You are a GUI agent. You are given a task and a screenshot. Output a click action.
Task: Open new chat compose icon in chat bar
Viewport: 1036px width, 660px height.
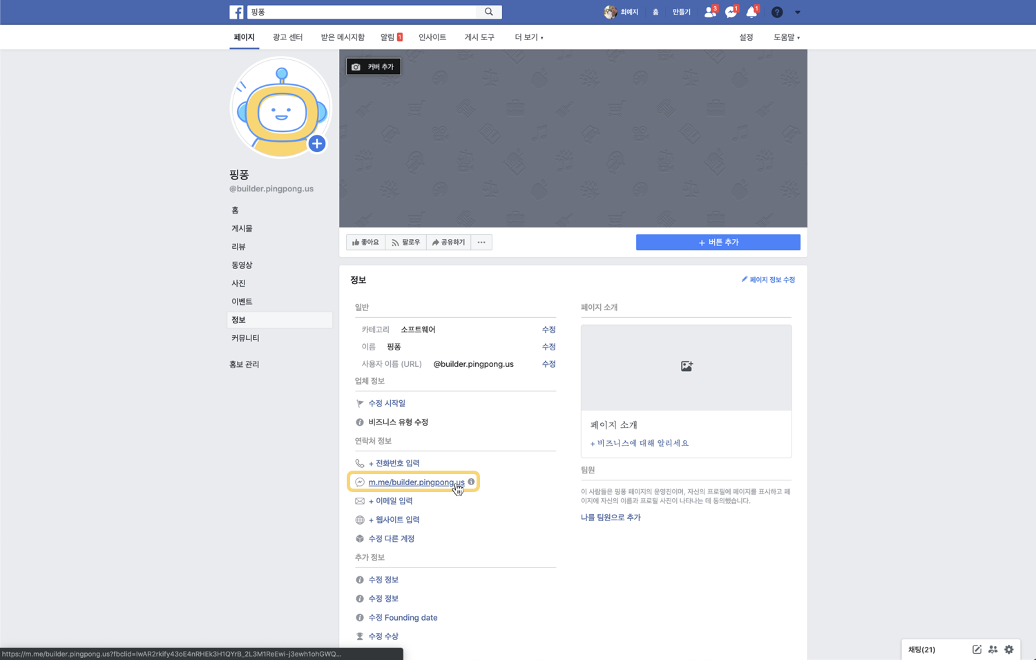coord(977,650)
